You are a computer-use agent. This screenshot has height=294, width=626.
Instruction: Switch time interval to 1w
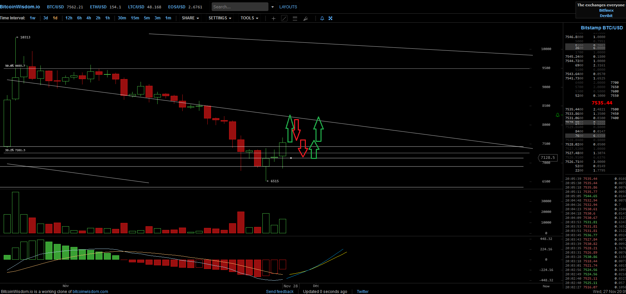pyautogui.click(x=32, y=18)
